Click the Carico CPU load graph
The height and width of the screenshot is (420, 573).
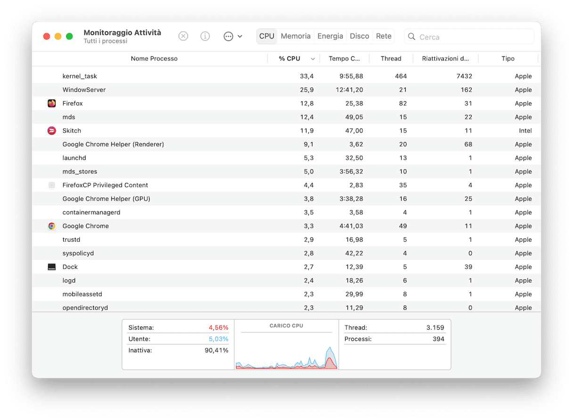click(x=286, y=351)
